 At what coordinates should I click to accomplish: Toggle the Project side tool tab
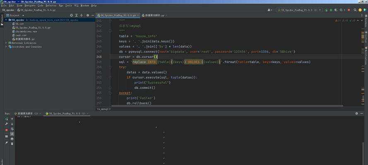click(2, 20)
